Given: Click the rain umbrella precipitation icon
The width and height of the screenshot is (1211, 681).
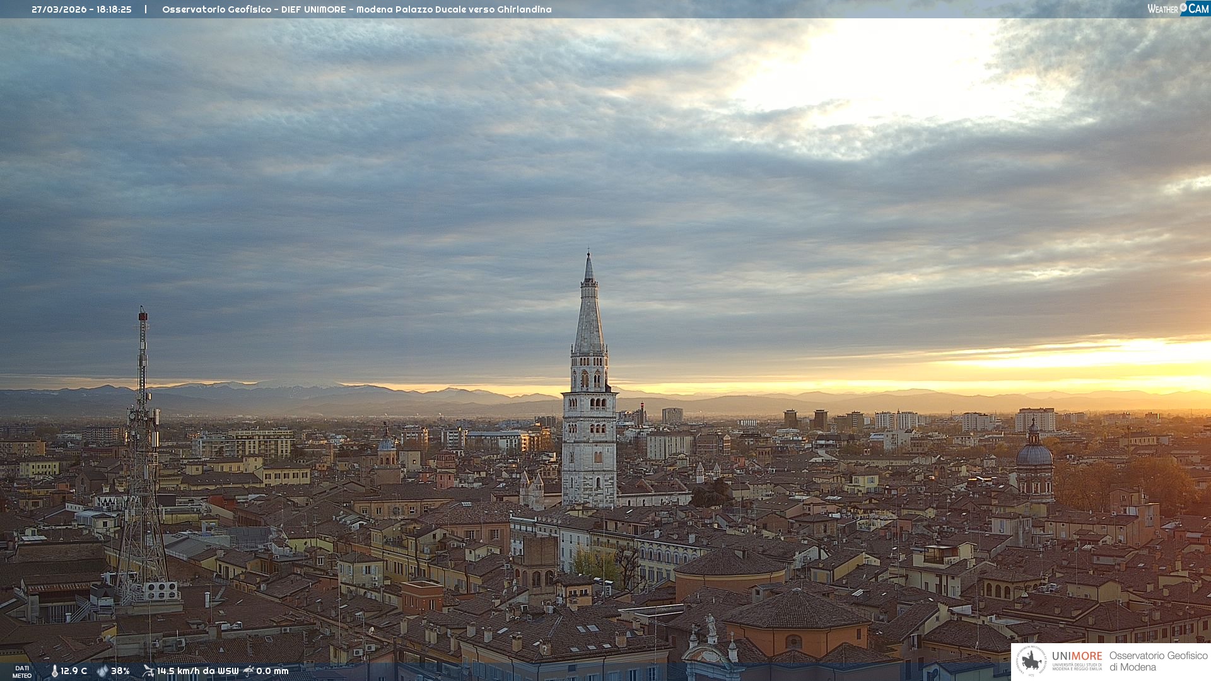Looking at the screenshot, I should pos(249,671).
